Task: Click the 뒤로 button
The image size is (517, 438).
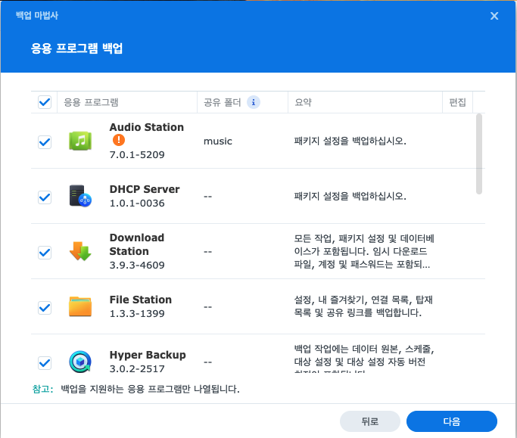Action: (370, 421)
